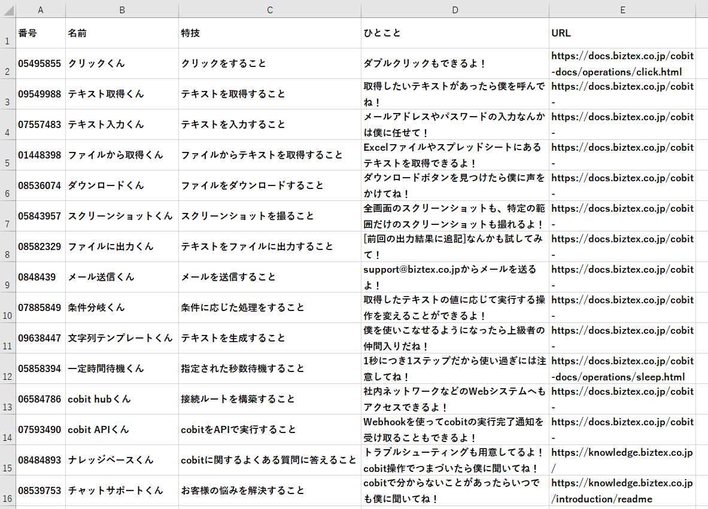Select column C header

click(x=270, y=10)
